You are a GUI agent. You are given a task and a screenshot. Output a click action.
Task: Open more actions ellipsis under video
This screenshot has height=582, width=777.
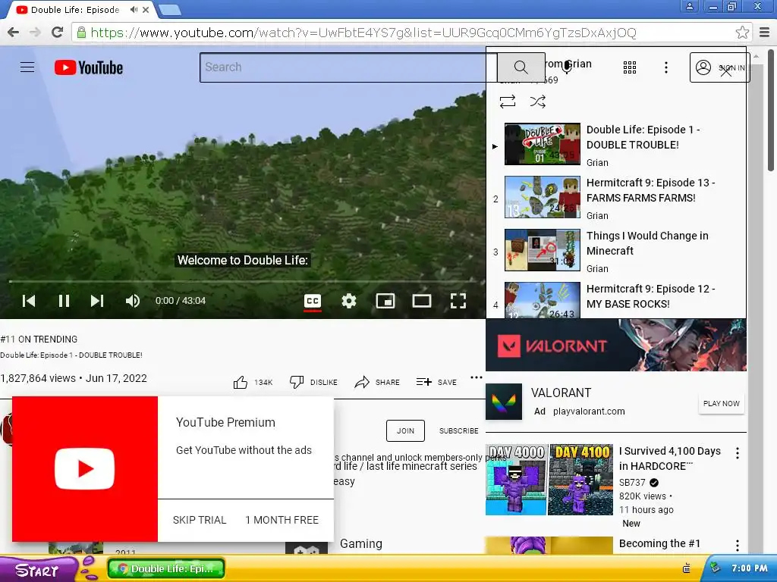[x=477, y=377]
